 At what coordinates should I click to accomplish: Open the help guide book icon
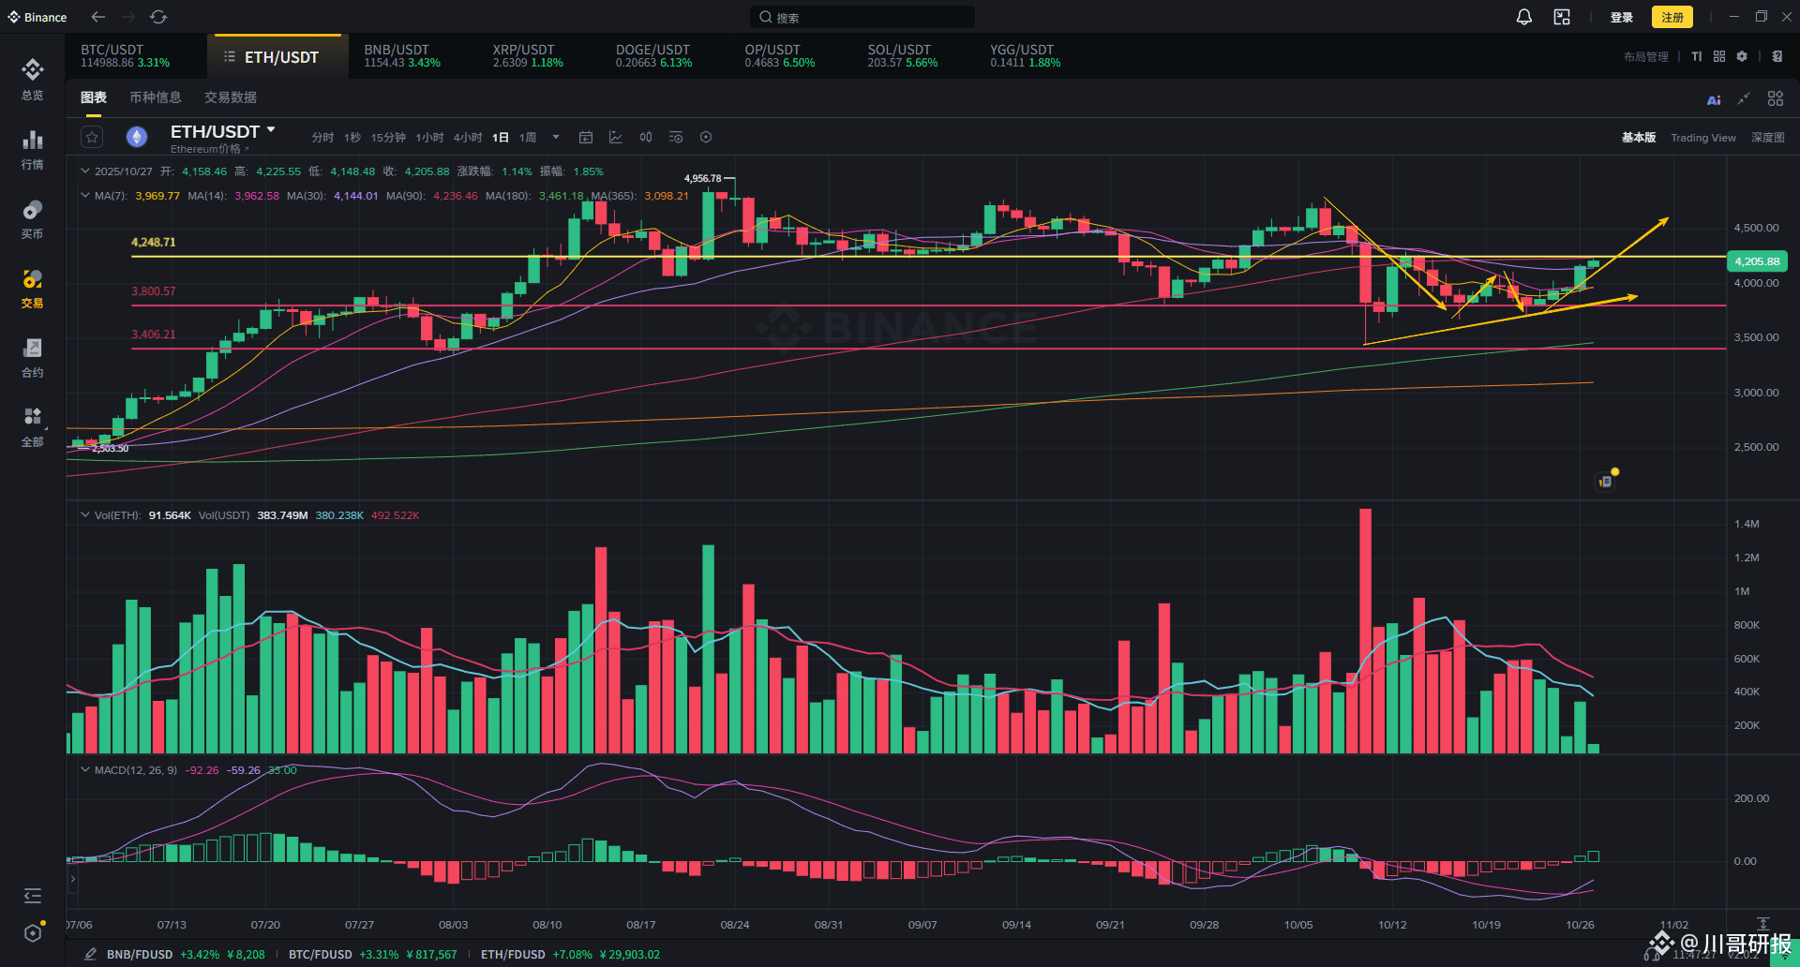click(x=1777, y=56)
